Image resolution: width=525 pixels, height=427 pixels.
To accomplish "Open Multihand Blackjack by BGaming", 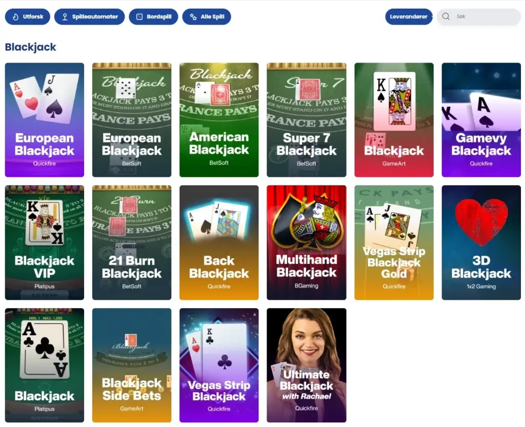I will coord(307,242).
